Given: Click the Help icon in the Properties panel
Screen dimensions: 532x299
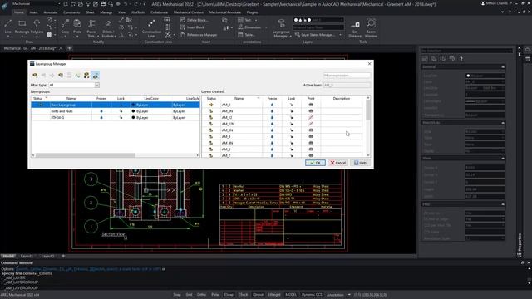Looking at the screenshot, I should click(x=461, y=59).
